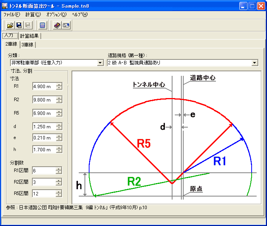Click the e value field 0.210 m
This screenshot has width=267, height=226.
[x=44, y=138]
